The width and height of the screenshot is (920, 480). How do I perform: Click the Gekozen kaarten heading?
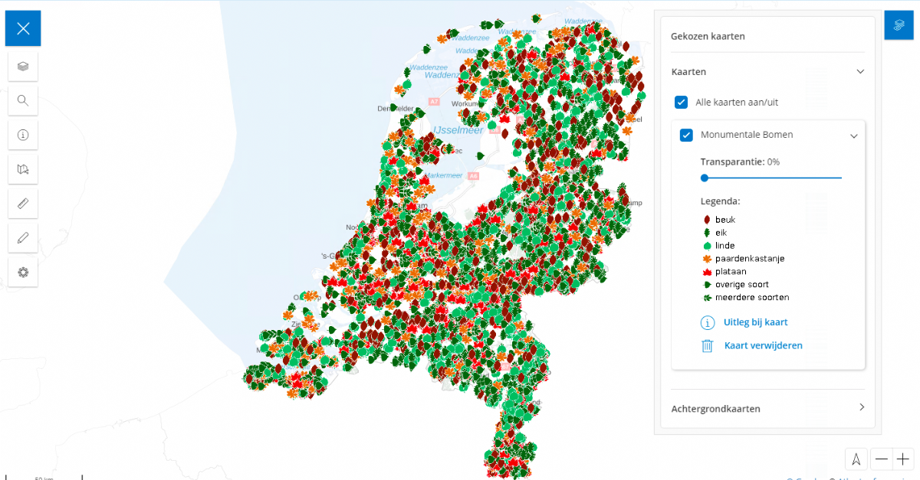(708, 36)
